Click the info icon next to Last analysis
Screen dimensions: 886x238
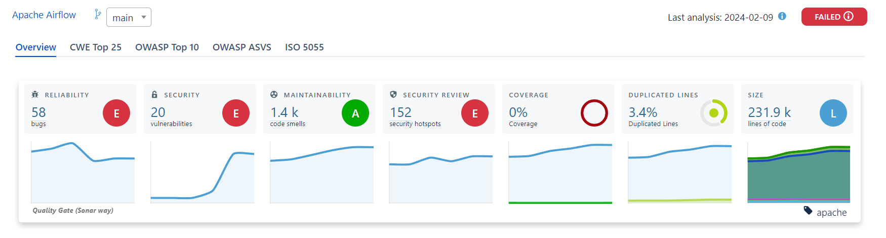pos(782,16)
